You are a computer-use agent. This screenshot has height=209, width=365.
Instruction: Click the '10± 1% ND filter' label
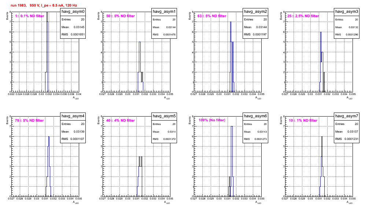[x=303, y=121]
